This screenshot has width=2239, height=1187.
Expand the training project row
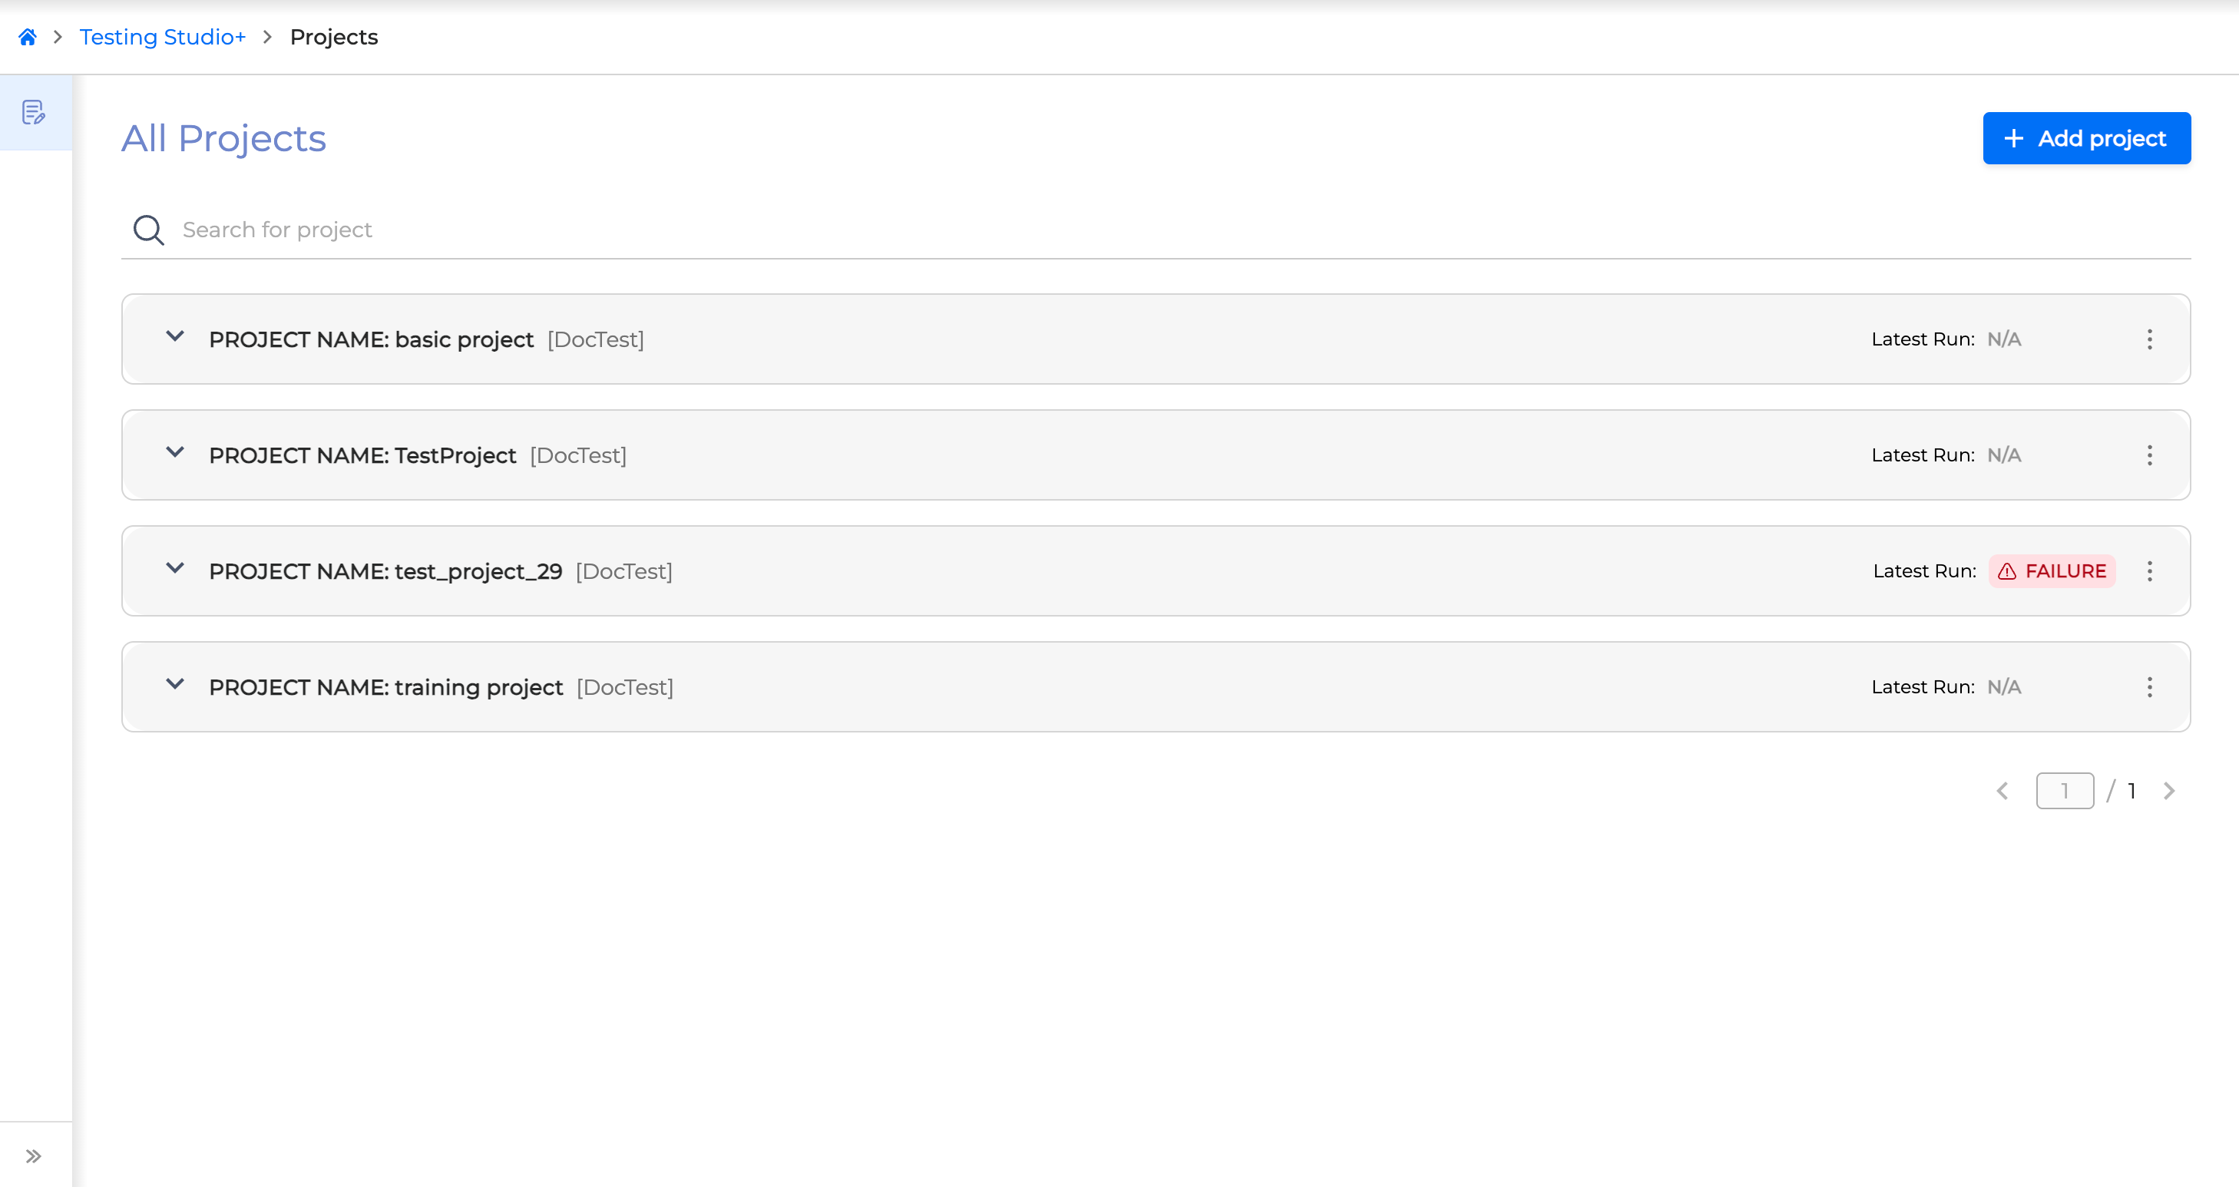[175, 685]
